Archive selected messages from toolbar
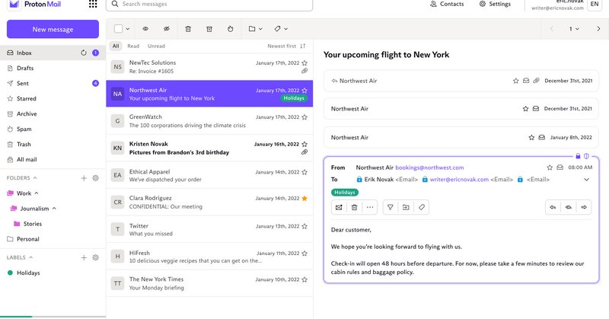Image resolution: width=609 pixels, height=319 pixels. (x=209, y=29)
